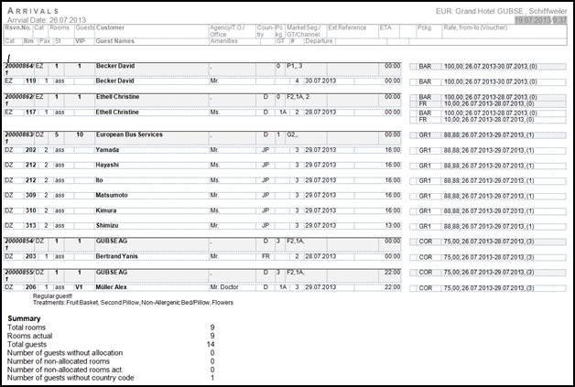The width and height of the screenshot is (575, 387).
Task: Click the Rate, from-to (Voucher) header
Action: (x=475, y=27)
